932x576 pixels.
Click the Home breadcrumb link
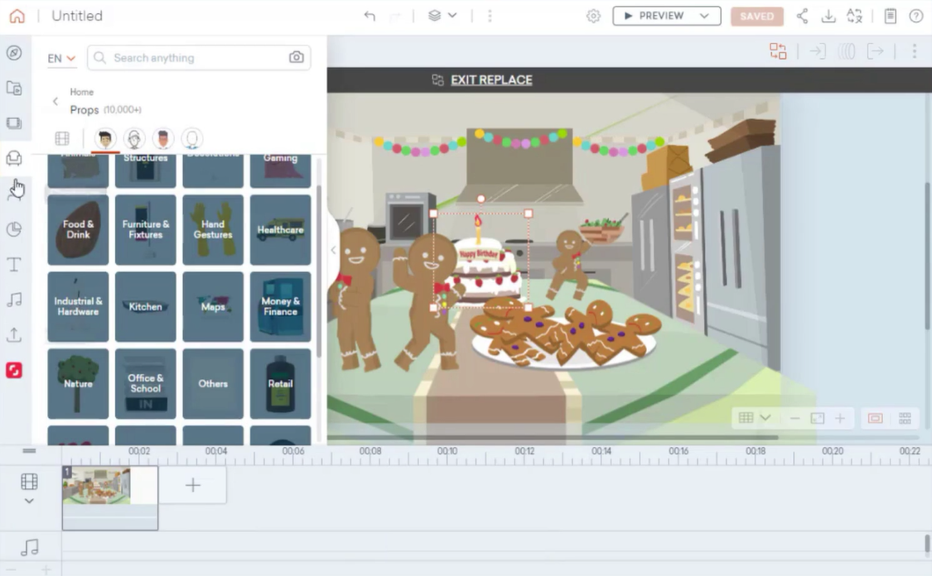(81, 92)
